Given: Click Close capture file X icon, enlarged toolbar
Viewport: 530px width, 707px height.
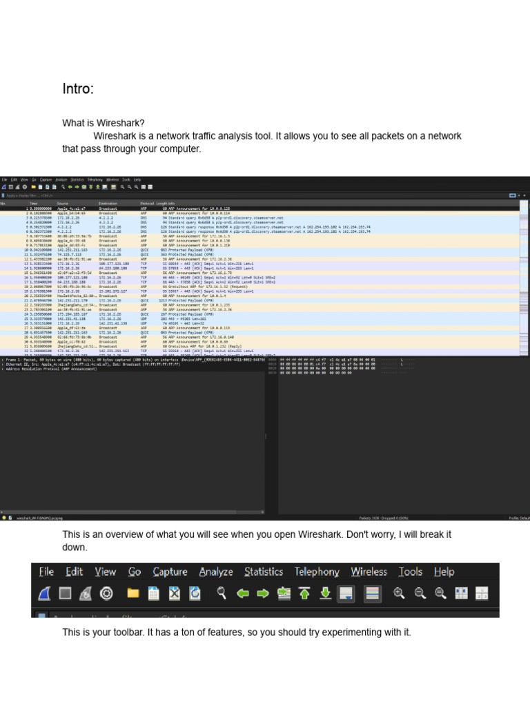Looking at the screenshot, I should pos(175,593).
